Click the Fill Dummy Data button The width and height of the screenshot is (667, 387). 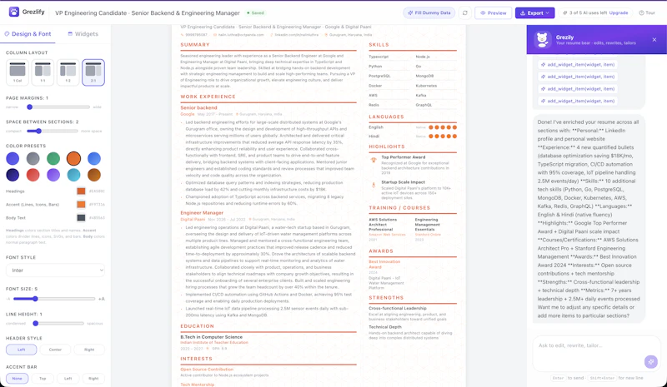tap(429, 12)
